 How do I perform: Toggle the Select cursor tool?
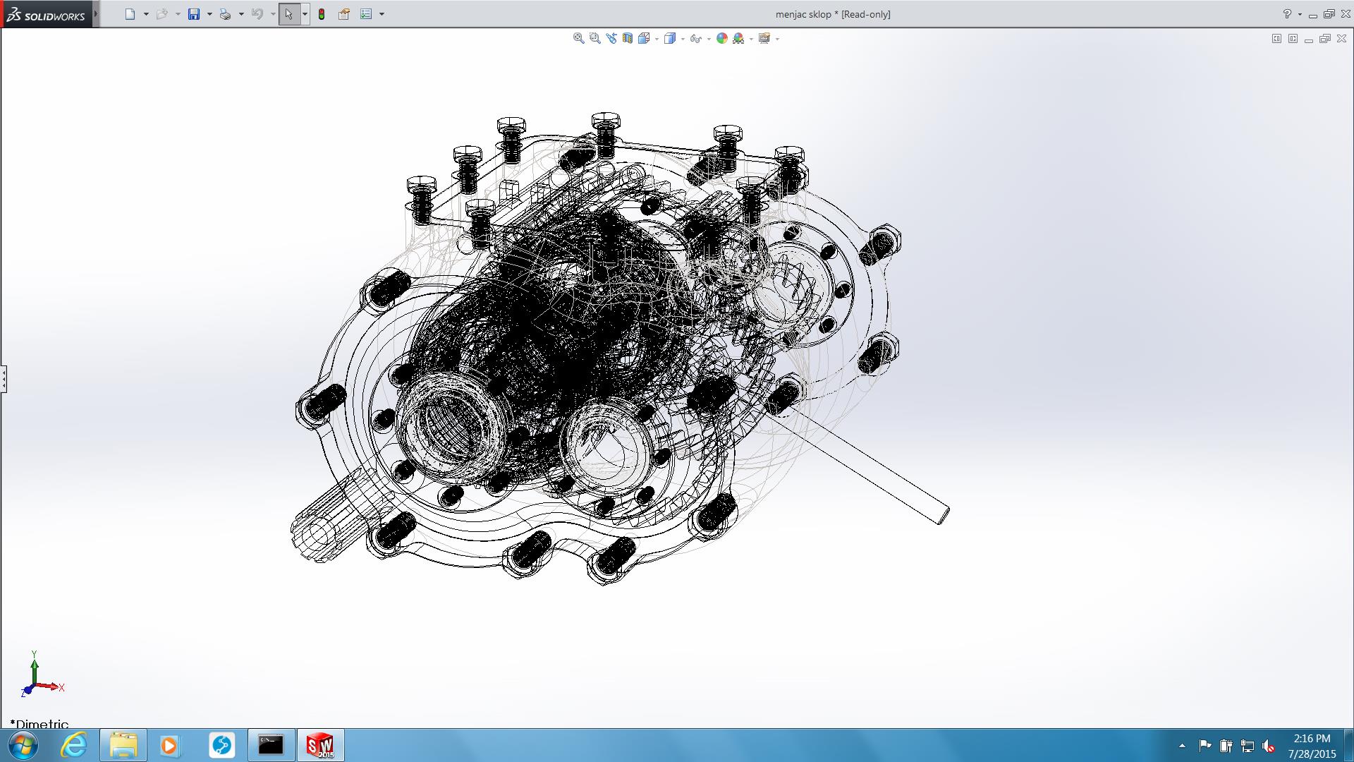[x=288, y=14]
